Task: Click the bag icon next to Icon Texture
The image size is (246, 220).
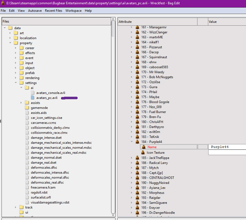Action: [143, 153]
